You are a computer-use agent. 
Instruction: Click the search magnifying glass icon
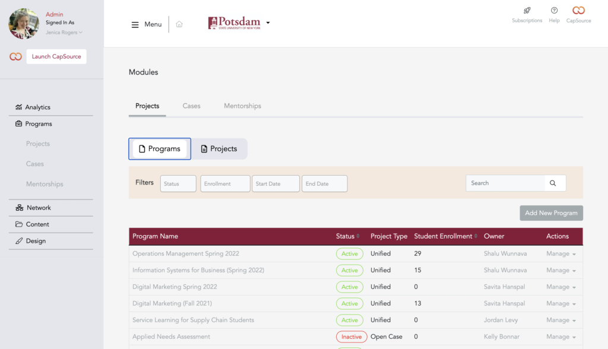(x=553, y=183)
